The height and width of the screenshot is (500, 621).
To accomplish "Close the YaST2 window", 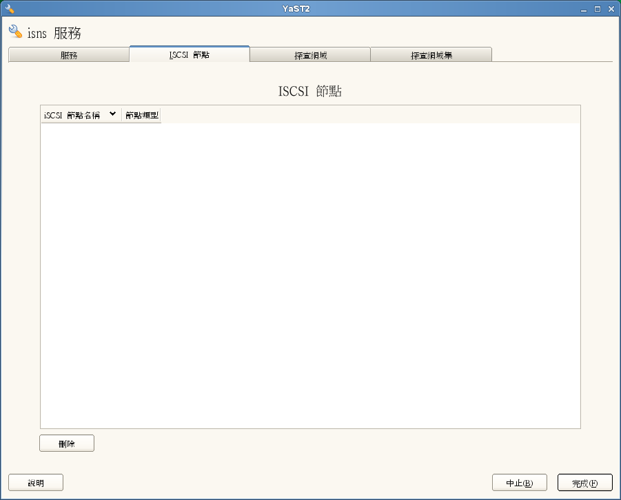I will 611,9.
